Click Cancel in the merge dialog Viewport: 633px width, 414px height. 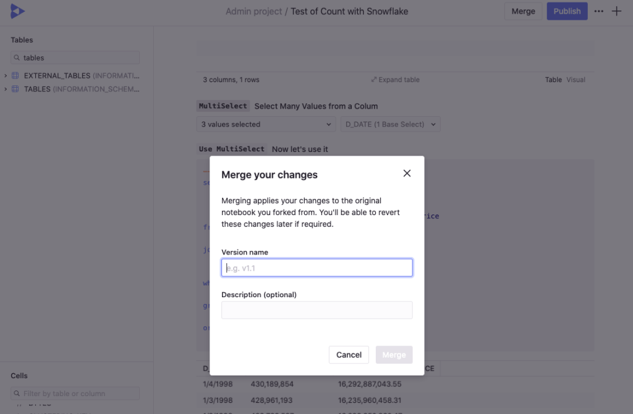[349, 355]
